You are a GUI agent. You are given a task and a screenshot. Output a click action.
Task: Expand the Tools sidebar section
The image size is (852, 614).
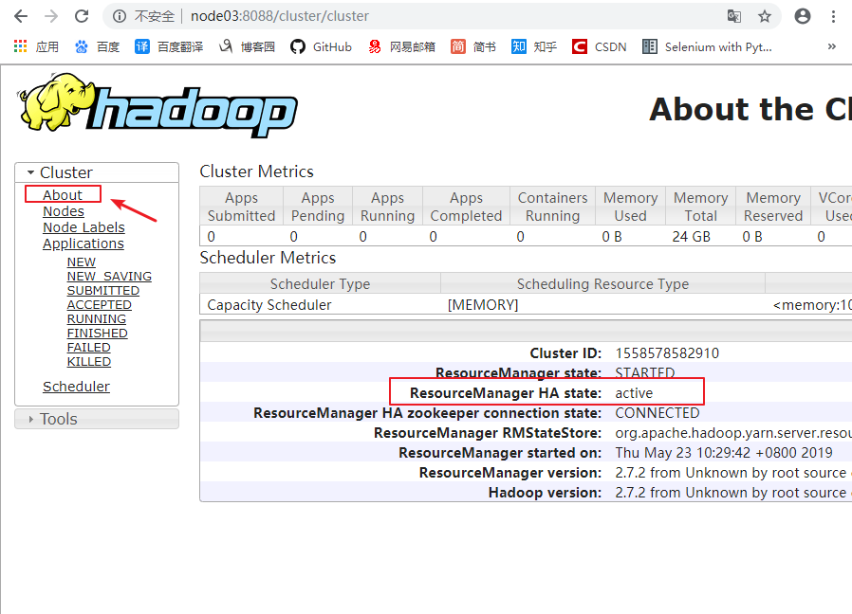tap(97, 419)
